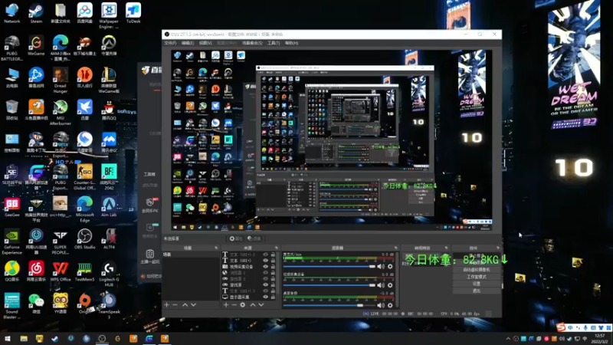Adjust the 麦克风/Aux volume slider
This screenshot has width=613, height=345.
[x=329, y=266]
